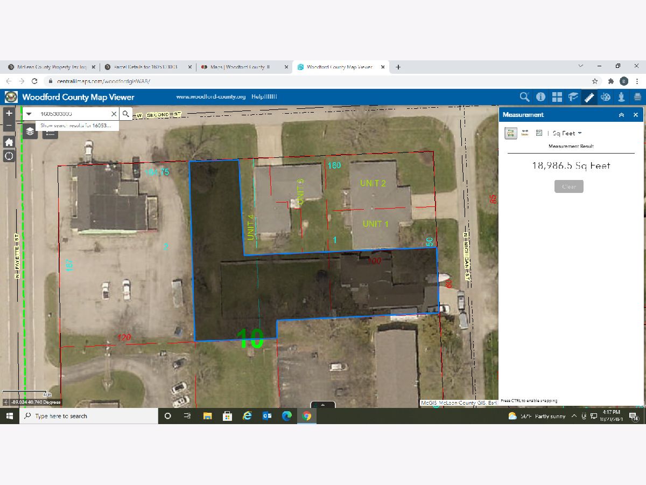Switch to distance measurement mode

(x=525, y=133)
